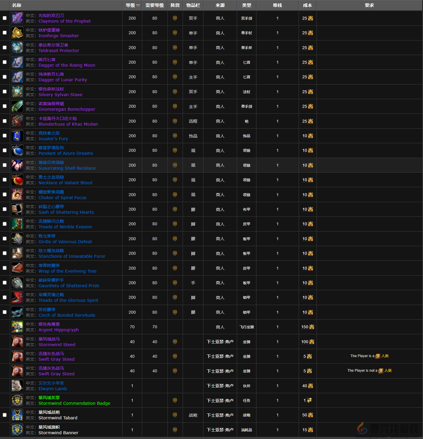The image size is (423, 439).
Task: Open the Dagger of the Rising Moon link
Action: click(x=67, y=65)
